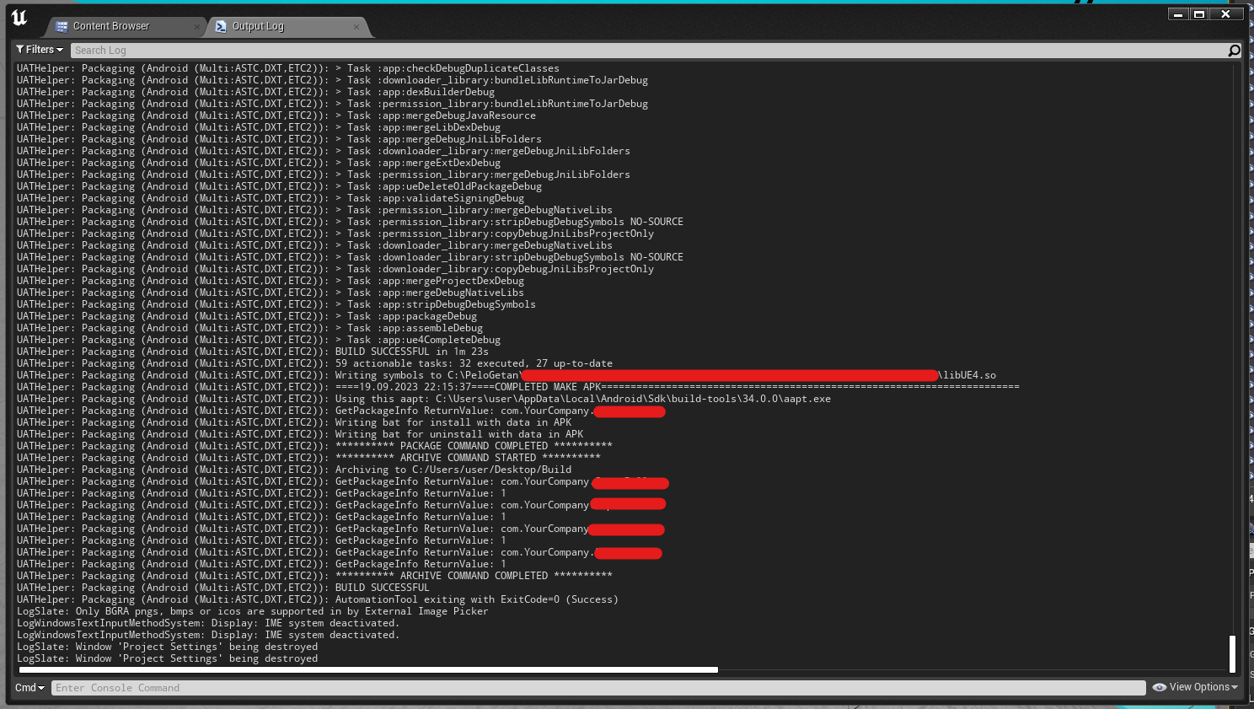This screenshot has width=1254, height=709.
Task: Switch to the Content Browser tab
Action: click(110, 27)
